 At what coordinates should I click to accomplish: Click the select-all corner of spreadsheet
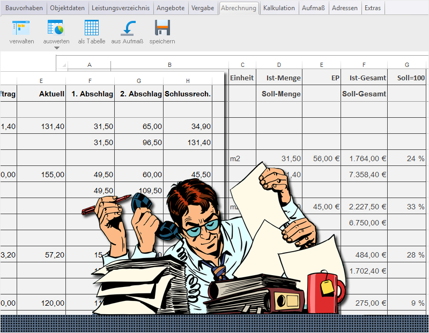62,65
